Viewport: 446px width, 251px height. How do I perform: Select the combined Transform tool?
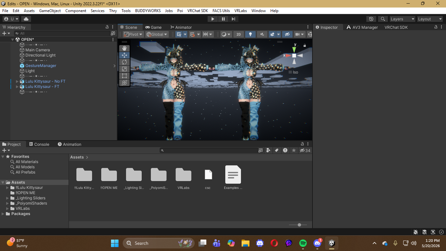point(124,83)
